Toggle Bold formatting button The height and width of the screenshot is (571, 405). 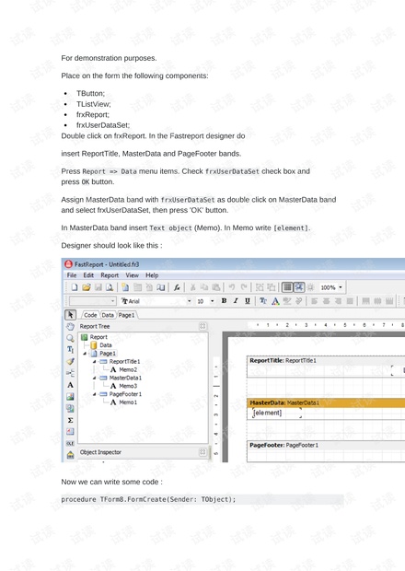pos(225,301)
